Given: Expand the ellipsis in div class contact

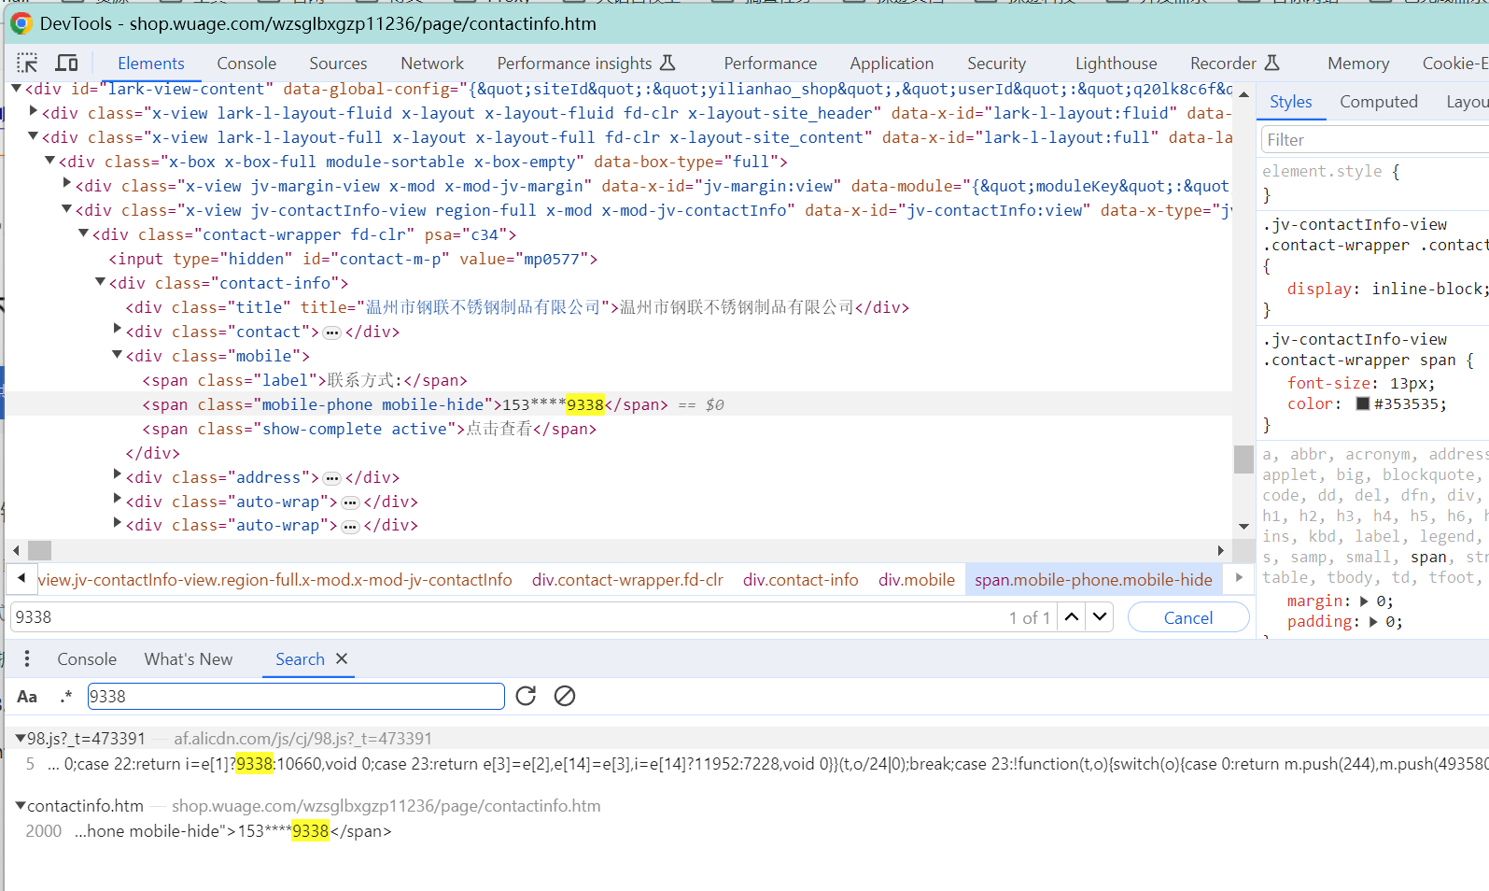Looking at the screenshot, I should tap(332, 332).
